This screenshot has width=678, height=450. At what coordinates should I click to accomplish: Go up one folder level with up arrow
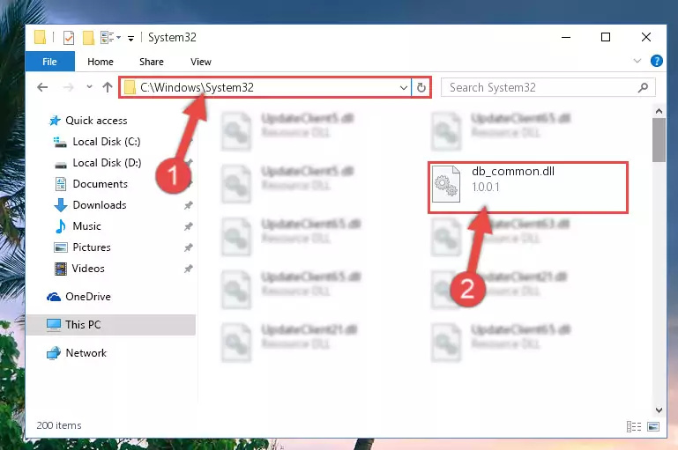[108, 88]
